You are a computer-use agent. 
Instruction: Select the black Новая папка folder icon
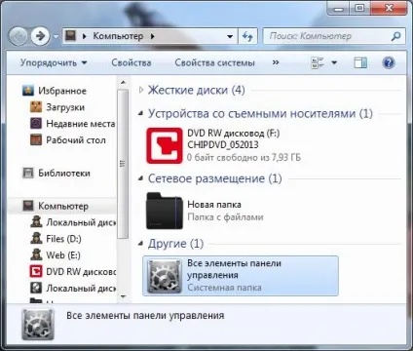pos(165,211)
